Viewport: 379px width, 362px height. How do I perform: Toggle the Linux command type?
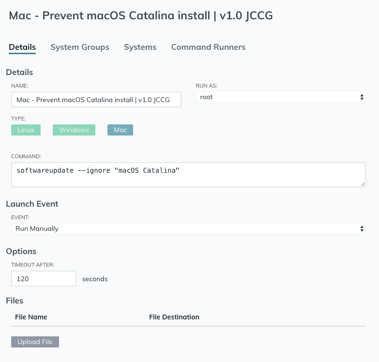coord(26,130)
